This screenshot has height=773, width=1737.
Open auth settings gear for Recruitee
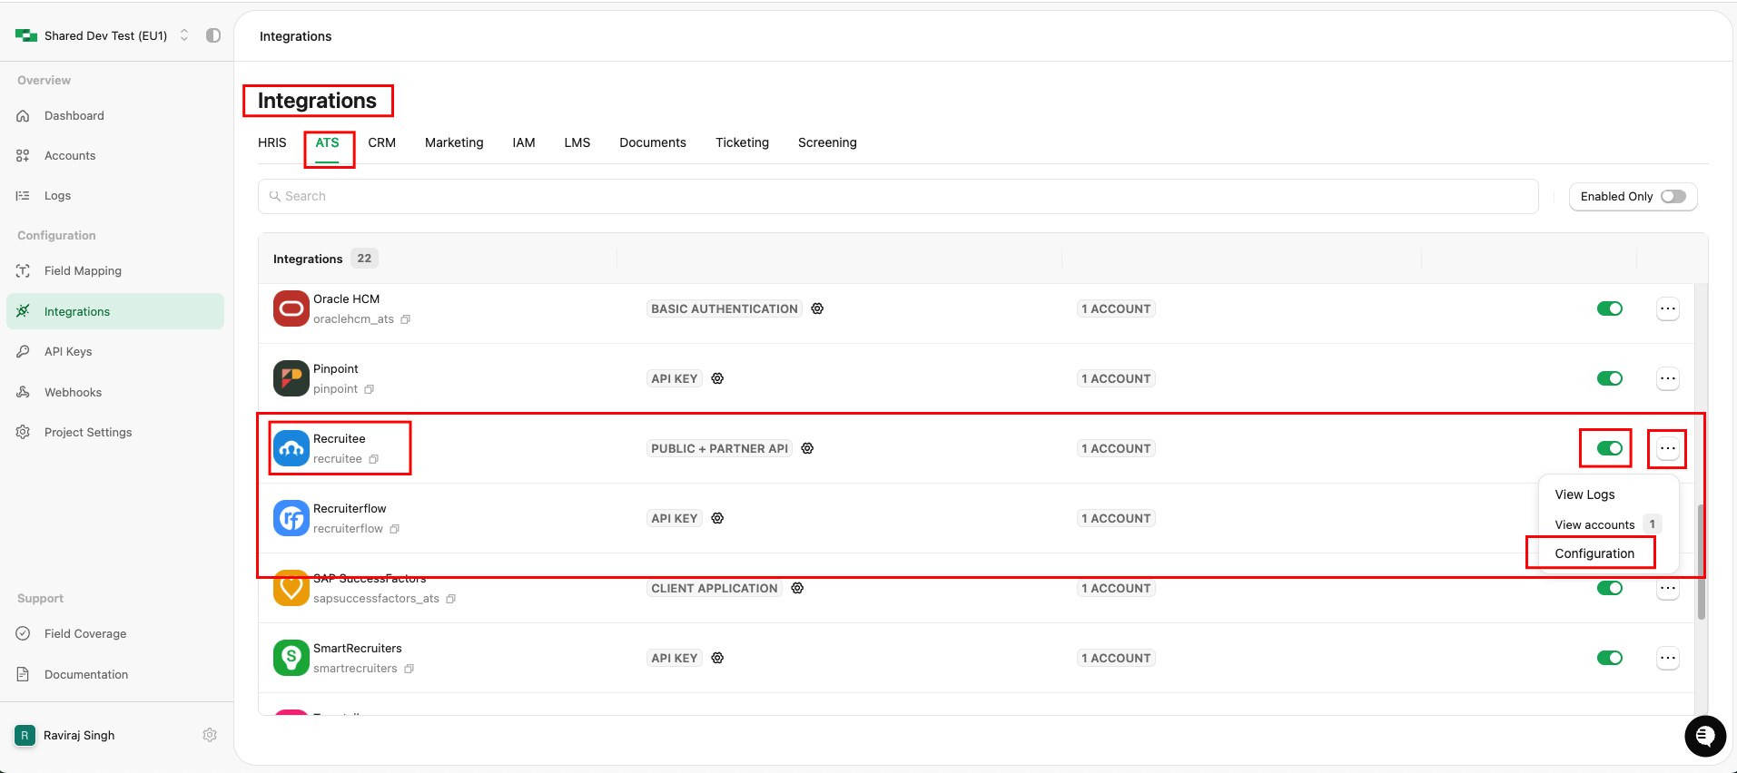pyautogui.click(x=807, y=448)
